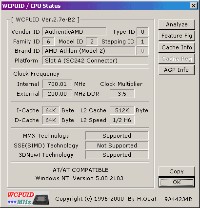Click the Type ID value field
Viewport: 200px width, 208px height.
[x=142, y=32]
